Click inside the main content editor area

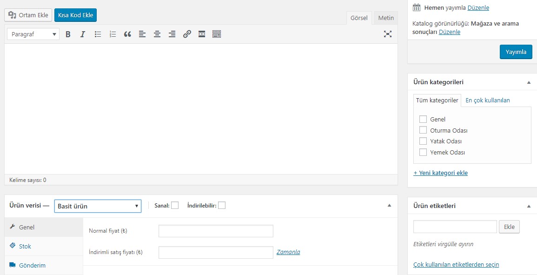201,109
